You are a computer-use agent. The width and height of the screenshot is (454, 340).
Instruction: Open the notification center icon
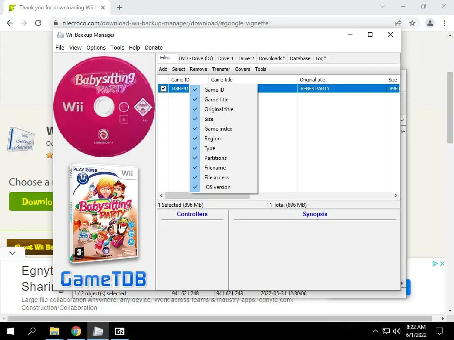pos(439,331)
